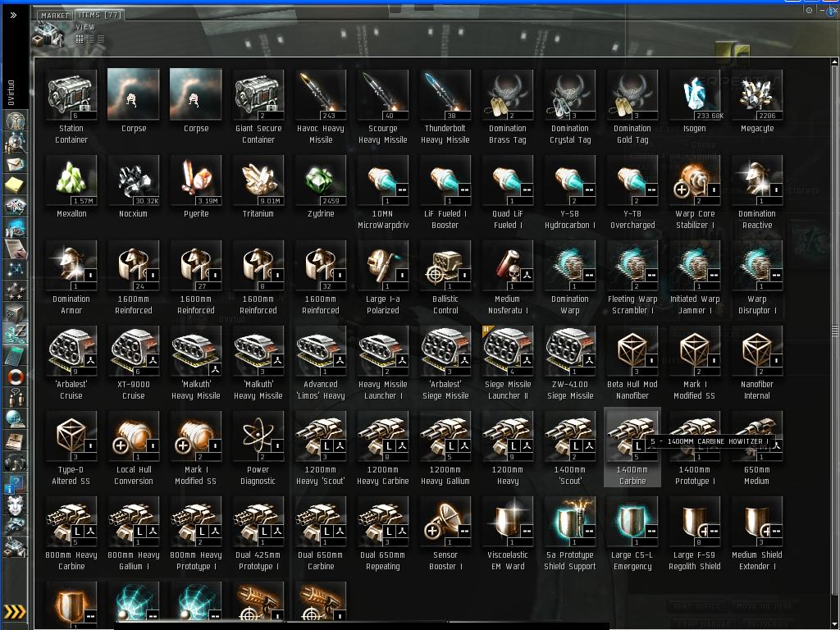
Task: Open the headphones Jukebox icon
Action: click(x=15, y=461)
